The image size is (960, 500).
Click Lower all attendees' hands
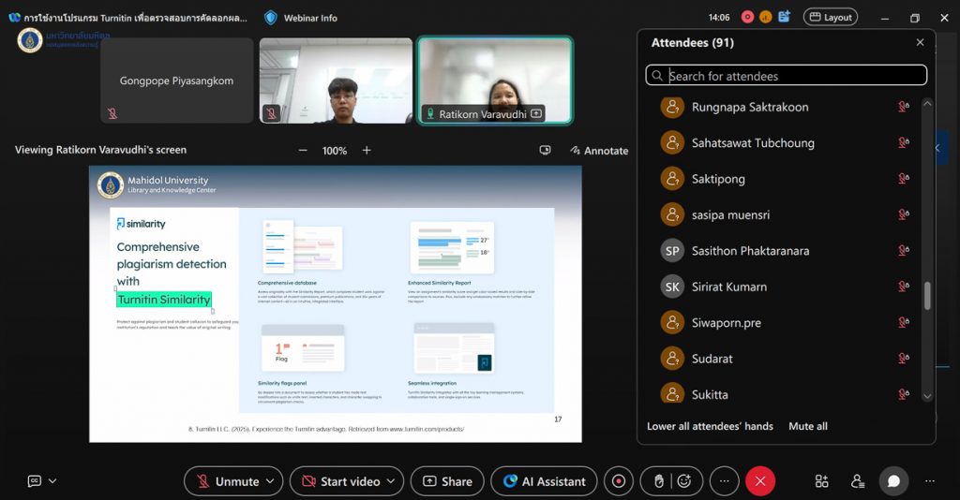click(x=710, y=426)
